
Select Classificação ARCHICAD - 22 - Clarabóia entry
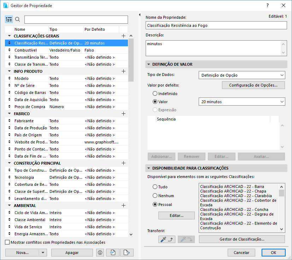(236, 196)
